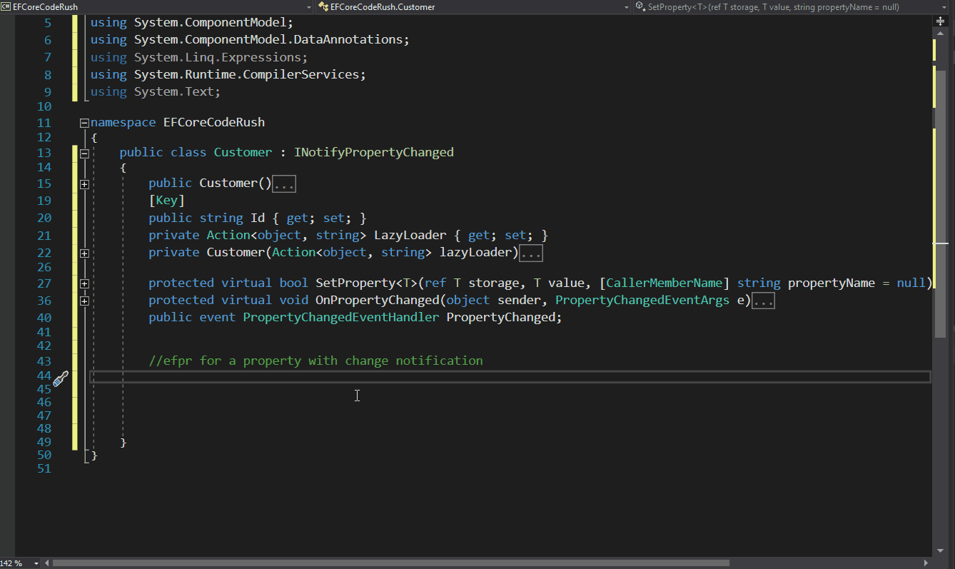Expand the private Customer lazyLoader constructor

pyautogui.click(x=84, y=253)
